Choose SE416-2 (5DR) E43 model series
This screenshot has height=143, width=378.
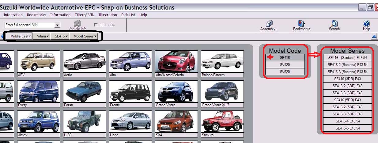pyautogui.click(x=347, y=107)
